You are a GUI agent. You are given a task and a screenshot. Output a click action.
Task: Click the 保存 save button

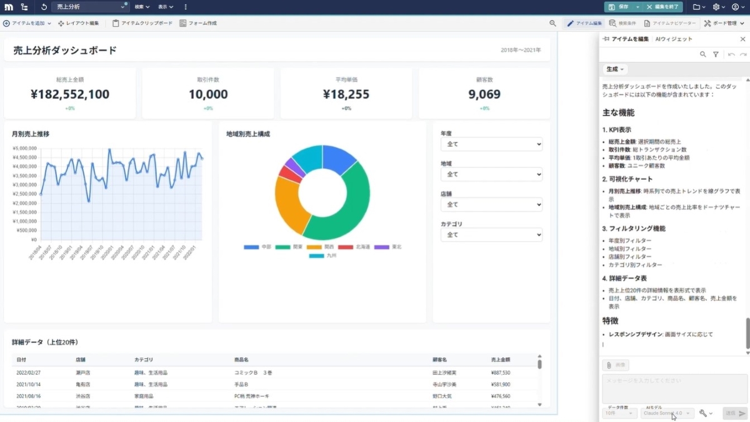coord(618,7)
